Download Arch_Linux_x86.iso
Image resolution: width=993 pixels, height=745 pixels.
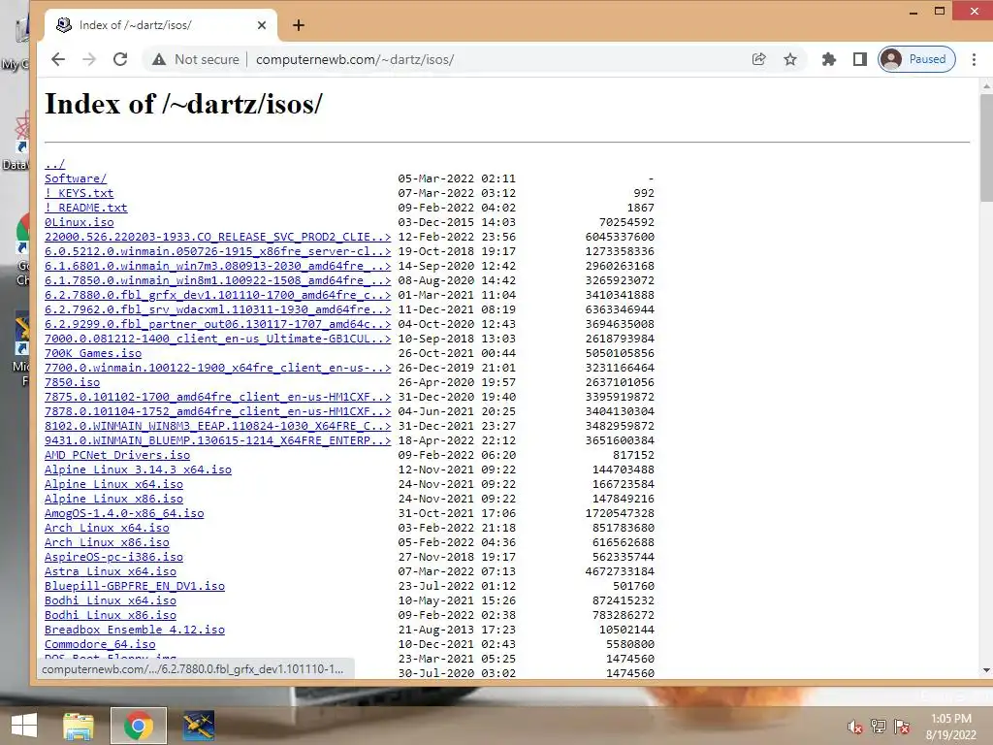107,543
